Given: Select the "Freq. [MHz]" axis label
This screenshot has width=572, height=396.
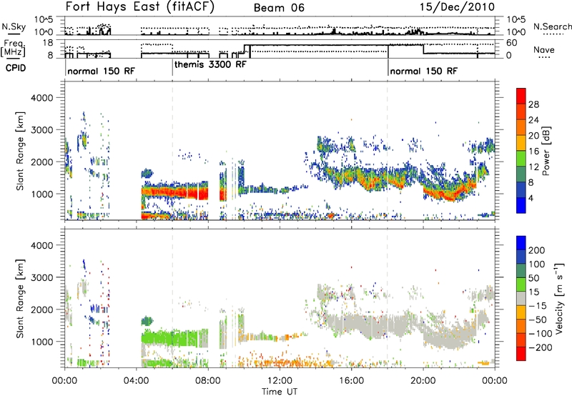Looking at the screenshot, I should click(x=13, y=49).
